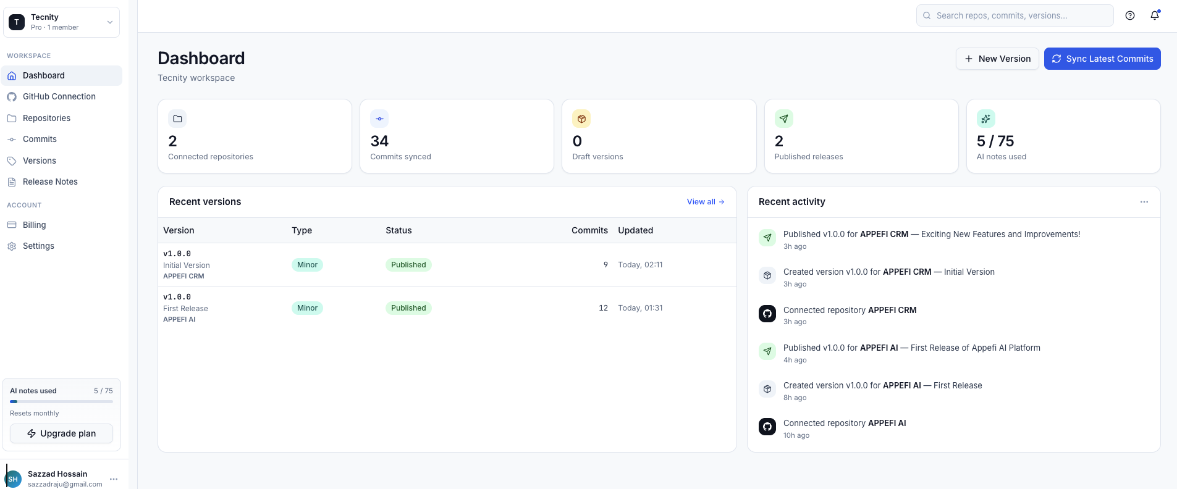Screen dimensions: 1177x489
Task: Click send icon for Published APPEFI CRM activity
Action: click(x=767, y=238)
